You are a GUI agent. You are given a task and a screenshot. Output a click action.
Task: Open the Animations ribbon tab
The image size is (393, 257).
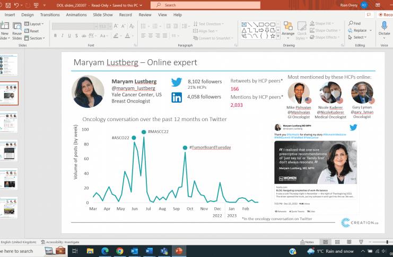click(x=76, y=15)
